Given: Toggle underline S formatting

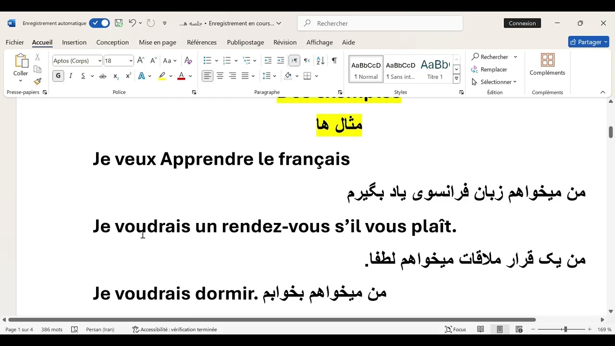Looking at the screenshot, I should coord(83,76).
